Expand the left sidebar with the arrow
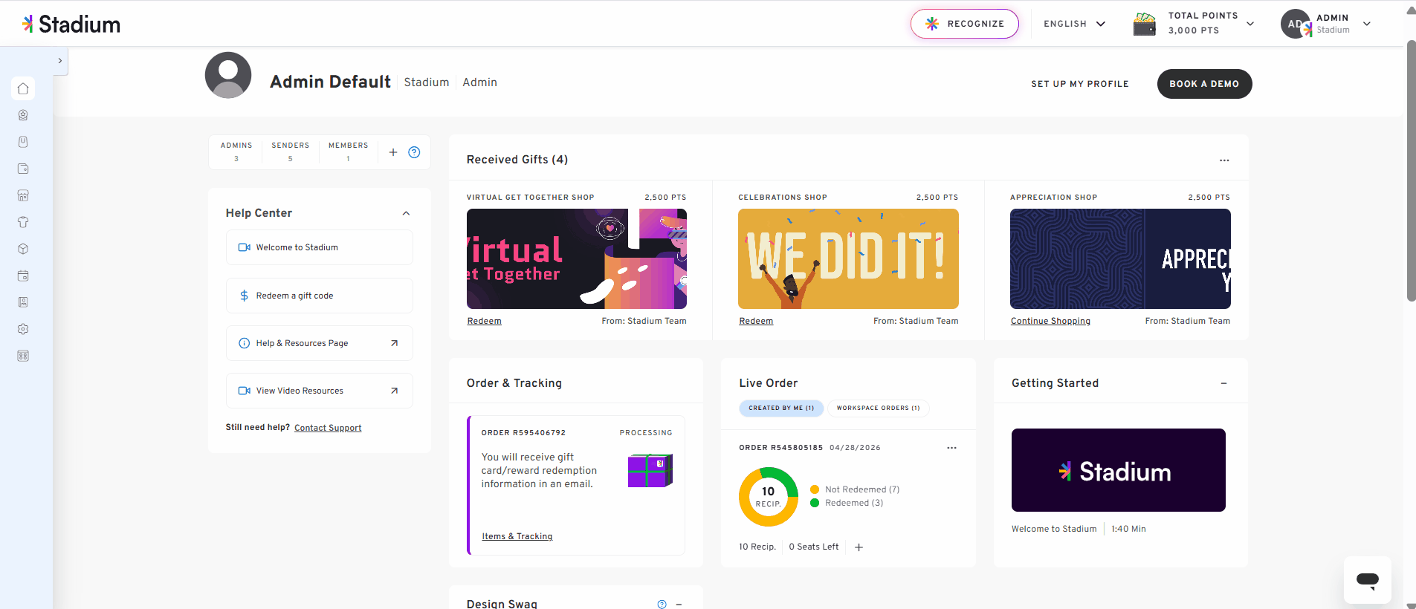The width and height of the screenshot is (1416, 609). click(60, 61)
